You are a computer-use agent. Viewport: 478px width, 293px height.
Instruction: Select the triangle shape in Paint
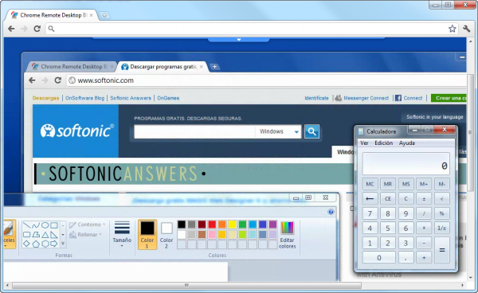click(45, 235)
